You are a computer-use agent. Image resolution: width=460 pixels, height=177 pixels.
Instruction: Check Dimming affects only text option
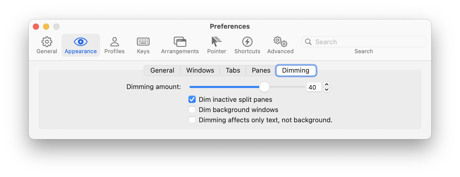192,120
